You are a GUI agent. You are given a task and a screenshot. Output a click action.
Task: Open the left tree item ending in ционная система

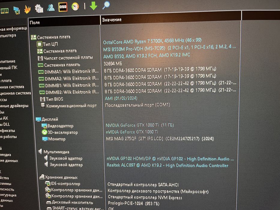pos(16,93)
